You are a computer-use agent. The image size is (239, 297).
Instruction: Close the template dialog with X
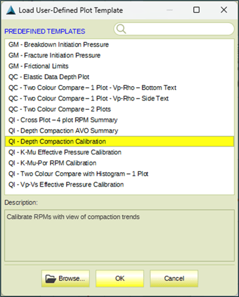pyautogui.click(x=224, y=10)
